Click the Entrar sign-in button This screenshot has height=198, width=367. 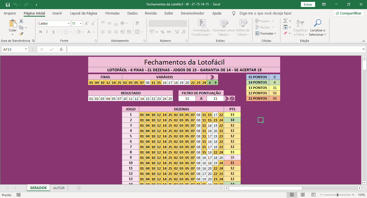[x=308, y=5]
